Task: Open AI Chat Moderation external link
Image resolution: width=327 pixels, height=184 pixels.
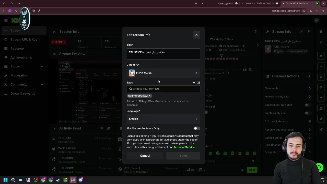Action: [310, 121]
